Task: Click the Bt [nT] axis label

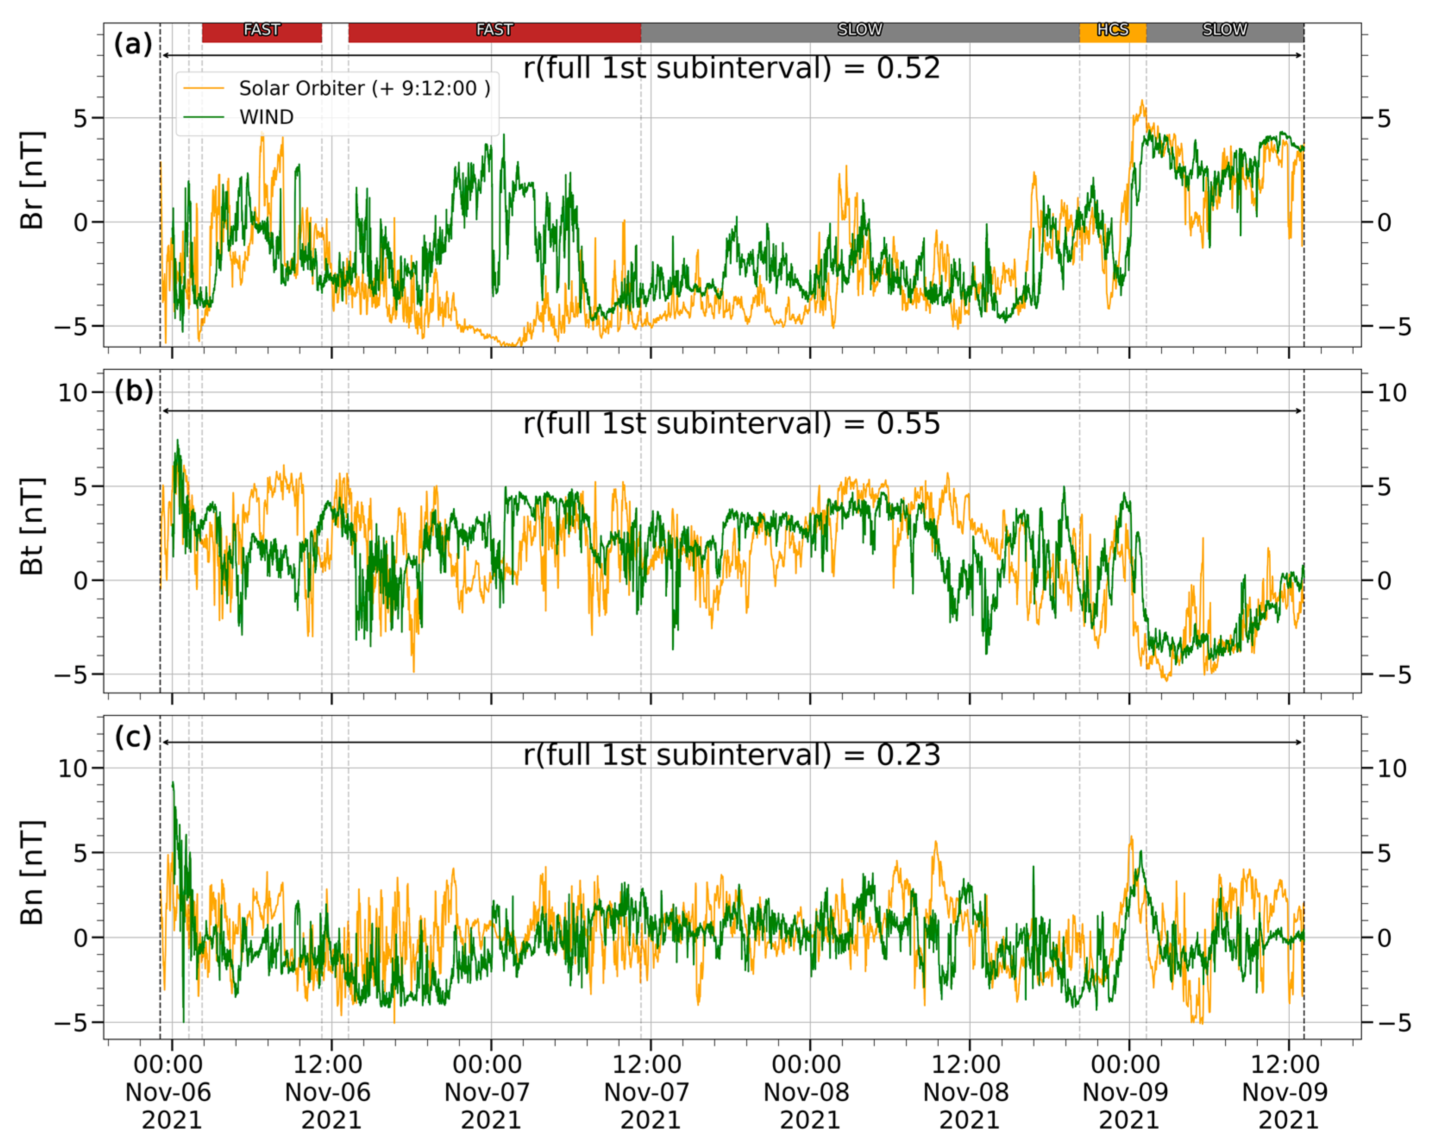Action: 32,526
